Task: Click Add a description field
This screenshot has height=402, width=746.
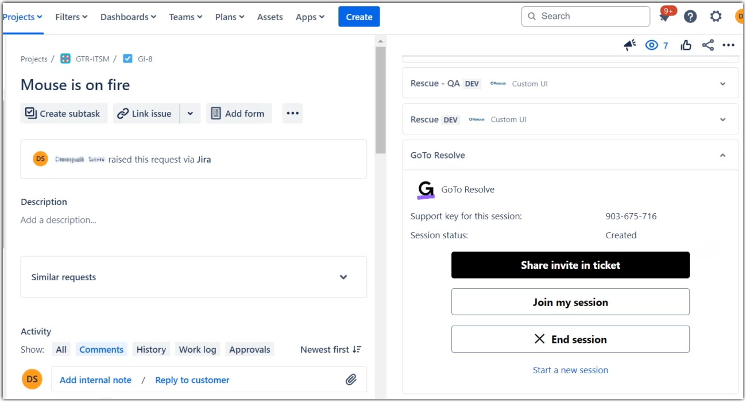Action: pyautogui.click(x=58, y=220)
